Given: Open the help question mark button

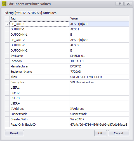Looking at the screenshot, I should click(x=119, y=4).
